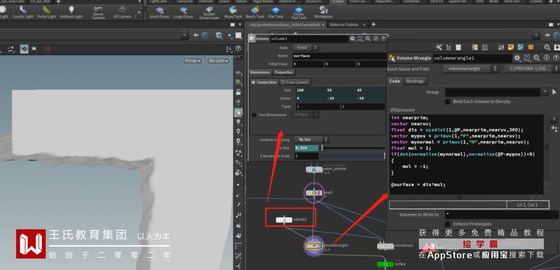The height and width of the screenshot is (270, 560).
Task: Click the network editor find magnifier icon
Action: pos(547,47)
